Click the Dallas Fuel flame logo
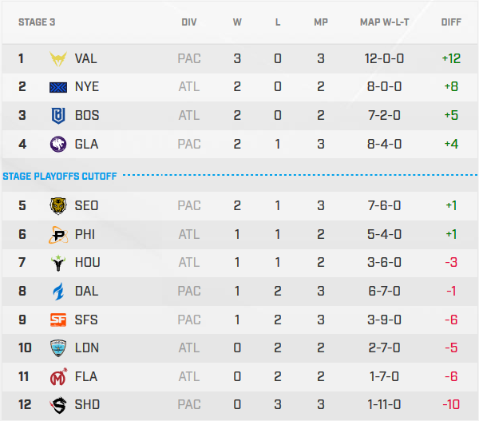 tap(58, 292)
